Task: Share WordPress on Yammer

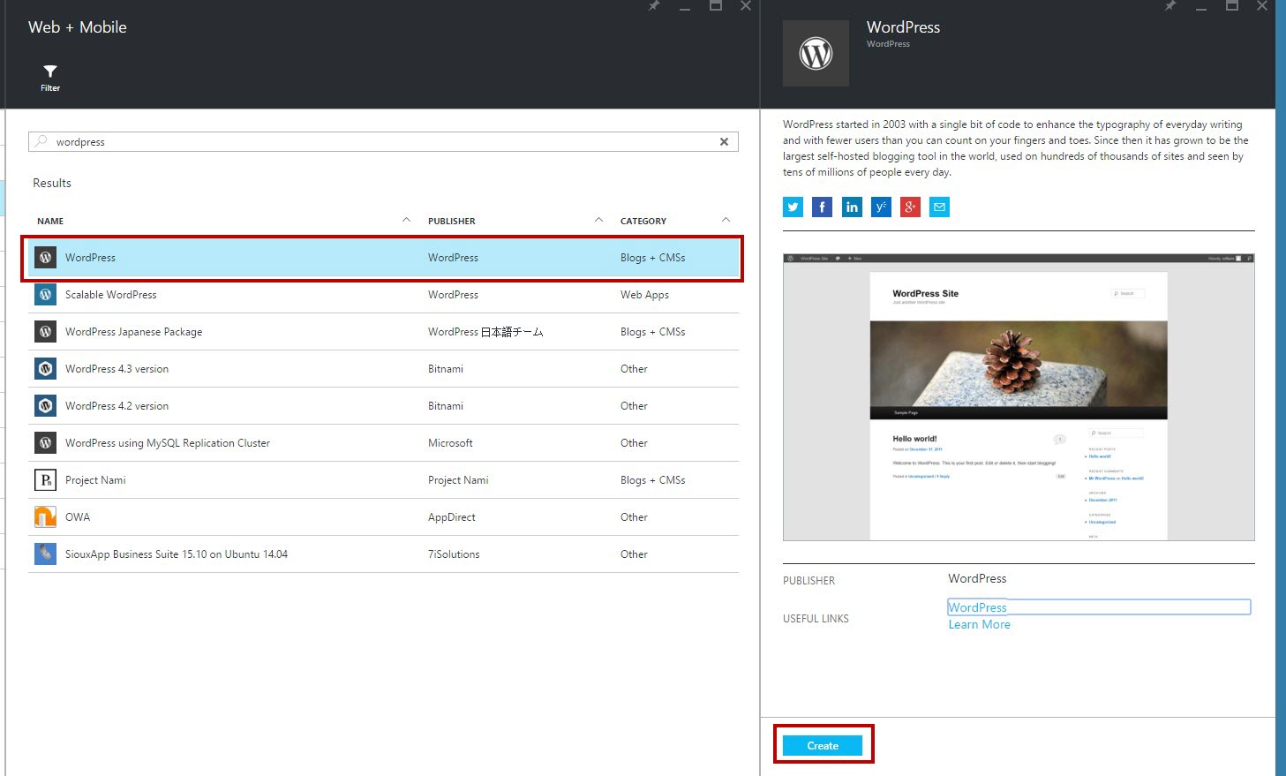Action: (x=881, y=207)
